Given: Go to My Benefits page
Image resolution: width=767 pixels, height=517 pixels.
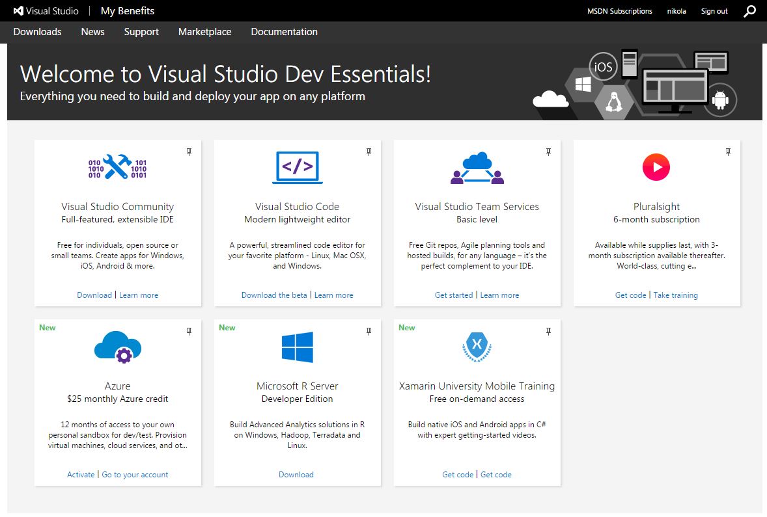Looking at the screenshot, I should [x=127, y=11].
